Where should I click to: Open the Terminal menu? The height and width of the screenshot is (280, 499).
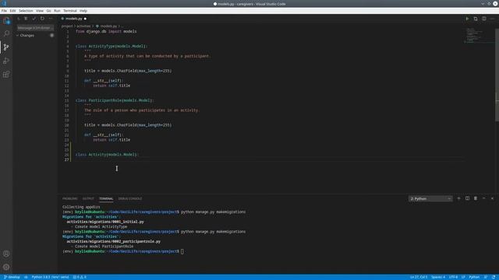point(69,11)
